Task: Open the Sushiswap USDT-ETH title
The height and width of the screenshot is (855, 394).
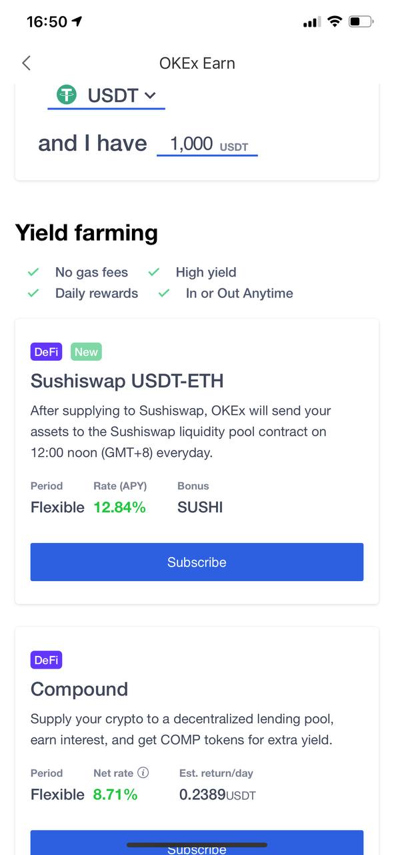Action: (x=127, y=381)
